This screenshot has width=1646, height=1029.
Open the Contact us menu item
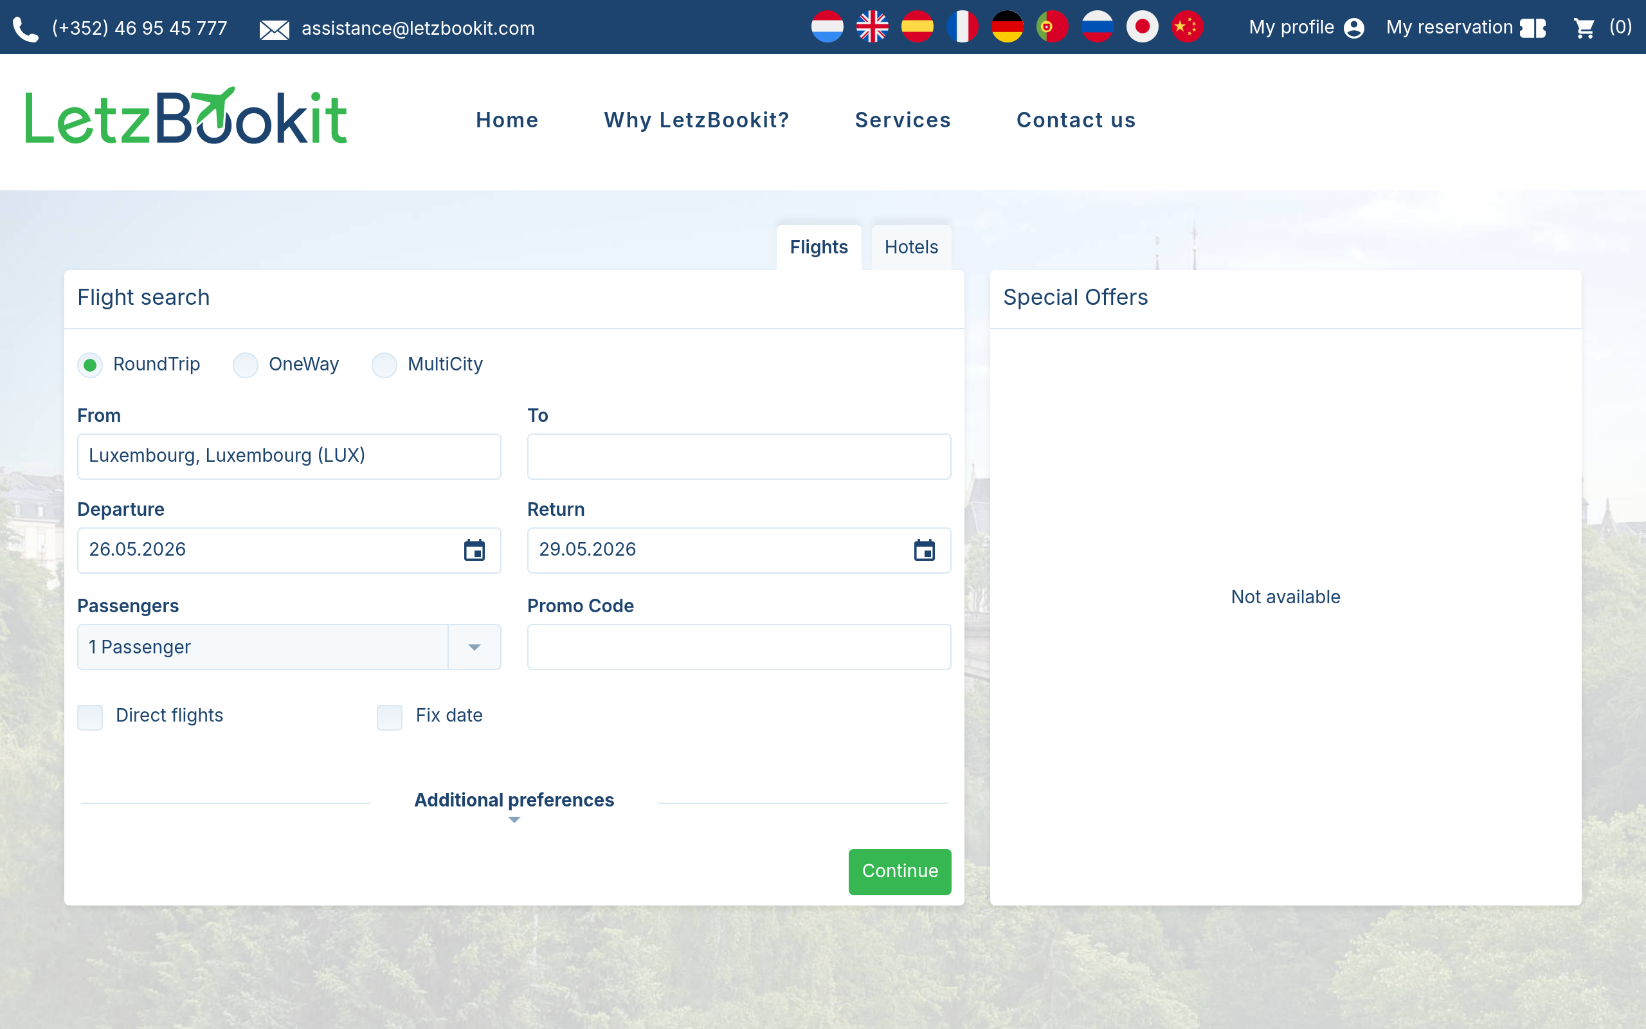click(x=1077, y=120)
